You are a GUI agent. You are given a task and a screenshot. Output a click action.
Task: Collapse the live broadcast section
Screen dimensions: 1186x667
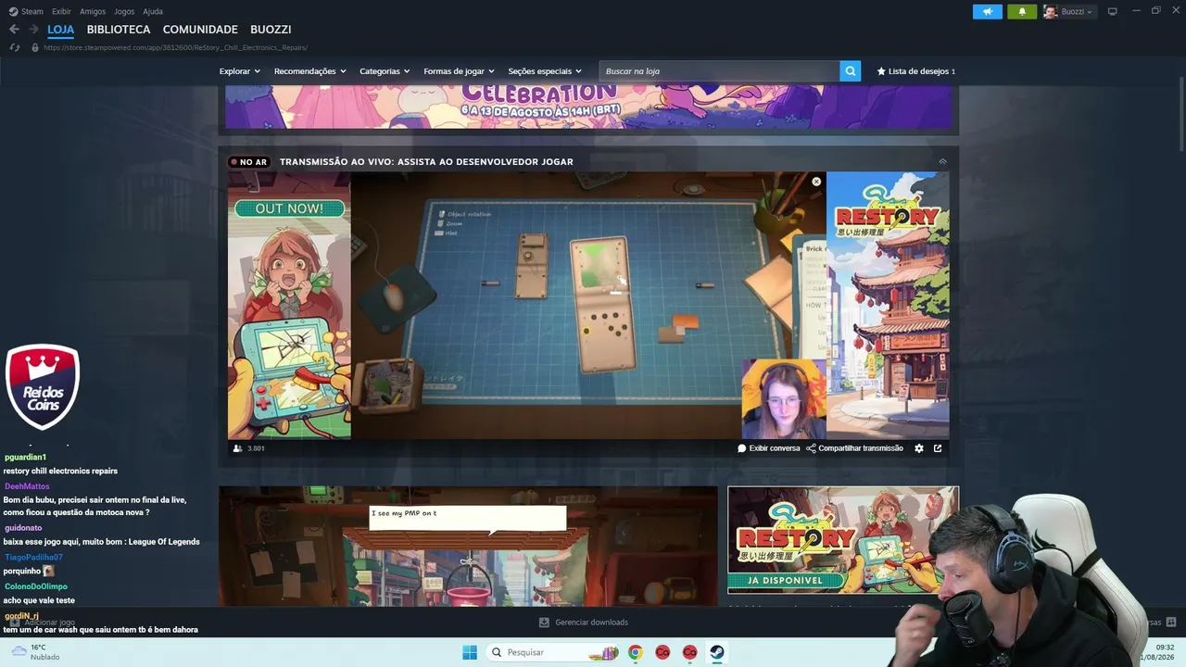point(942,161)
